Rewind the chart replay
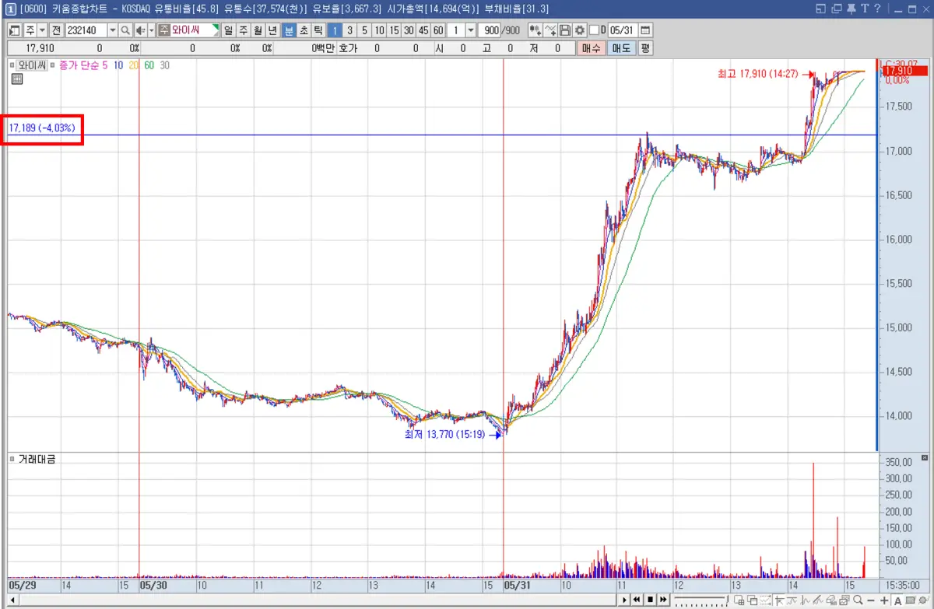The height and width of the screenshot is (609, 934). [x=636, y=600]
